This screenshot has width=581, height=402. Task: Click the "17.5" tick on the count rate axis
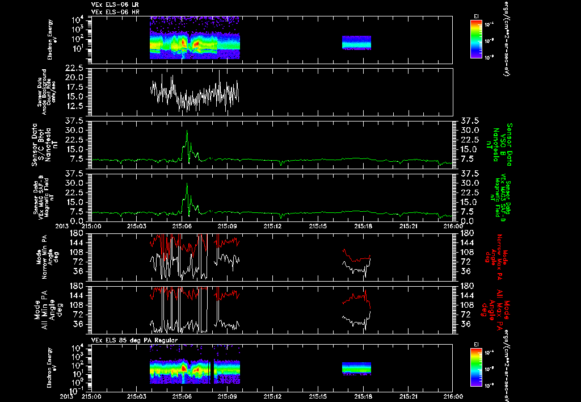click(75, 87)
